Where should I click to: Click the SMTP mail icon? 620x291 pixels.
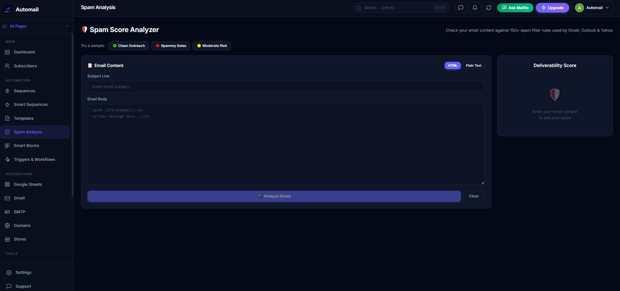click(x=7, y=212)
